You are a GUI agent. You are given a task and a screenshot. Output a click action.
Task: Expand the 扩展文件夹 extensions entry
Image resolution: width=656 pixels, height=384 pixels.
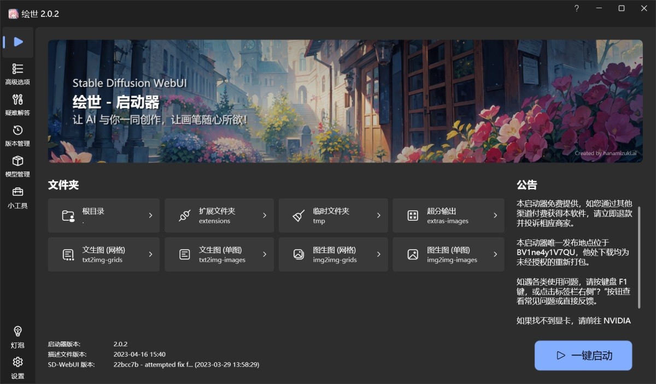pos(219,215)
